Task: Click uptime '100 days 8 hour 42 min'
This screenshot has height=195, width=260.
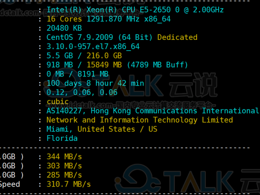Action: click(95, 83)
